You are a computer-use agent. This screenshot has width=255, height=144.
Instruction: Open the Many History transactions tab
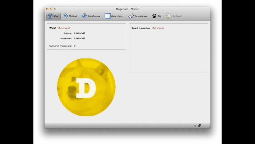click(114, 16)
